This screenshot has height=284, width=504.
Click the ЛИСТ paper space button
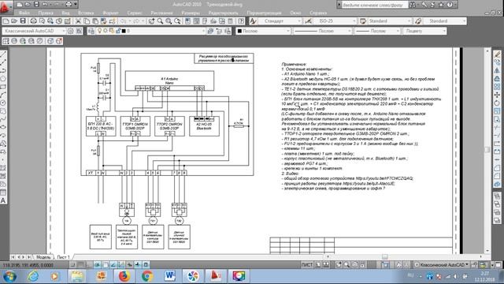click(x=306, y=265)
